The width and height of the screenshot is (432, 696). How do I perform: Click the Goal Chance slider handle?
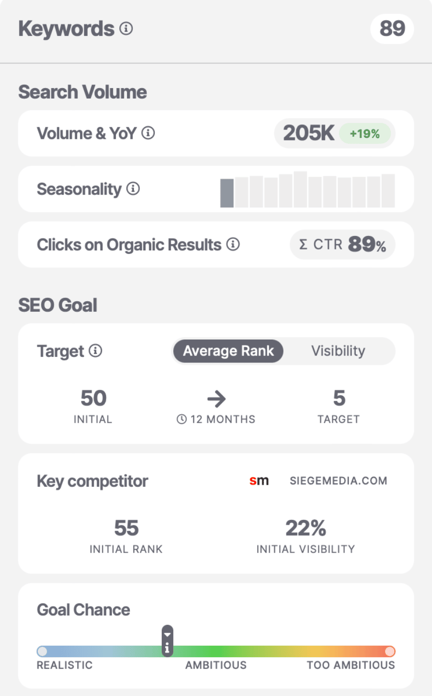[168, 641]
